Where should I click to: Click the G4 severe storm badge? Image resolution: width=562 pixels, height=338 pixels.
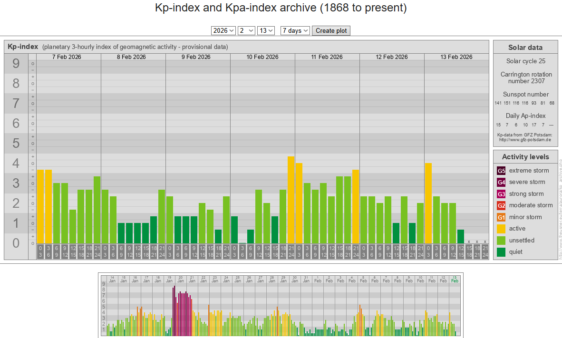501,182
